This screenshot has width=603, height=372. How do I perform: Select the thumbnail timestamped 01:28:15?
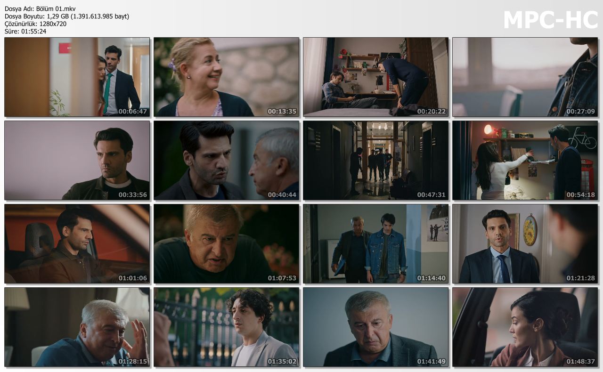(77, 327)
